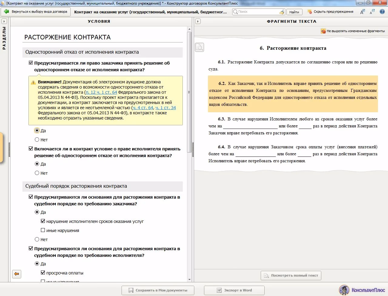Click the KonsultantPlus logo
Screen dimensions: 388x296
(362, 290)
